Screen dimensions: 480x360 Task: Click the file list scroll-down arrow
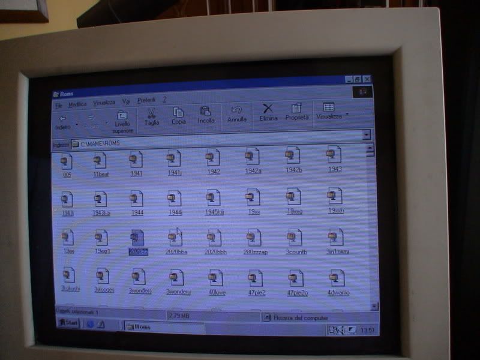pos(374,306)
